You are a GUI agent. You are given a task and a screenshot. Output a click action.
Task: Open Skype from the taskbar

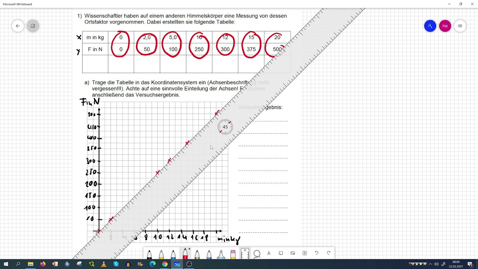point(116,264)
